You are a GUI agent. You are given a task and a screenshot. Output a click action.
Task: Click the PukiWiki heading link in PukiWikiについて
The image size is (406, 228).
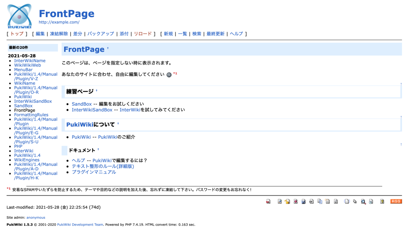(x=80, y=125)
